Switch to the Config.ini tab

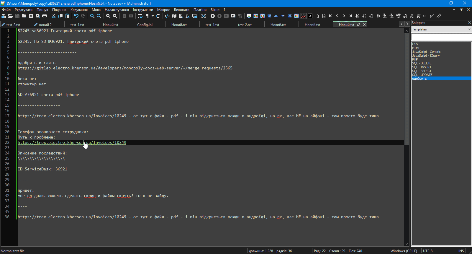[145, 25]
